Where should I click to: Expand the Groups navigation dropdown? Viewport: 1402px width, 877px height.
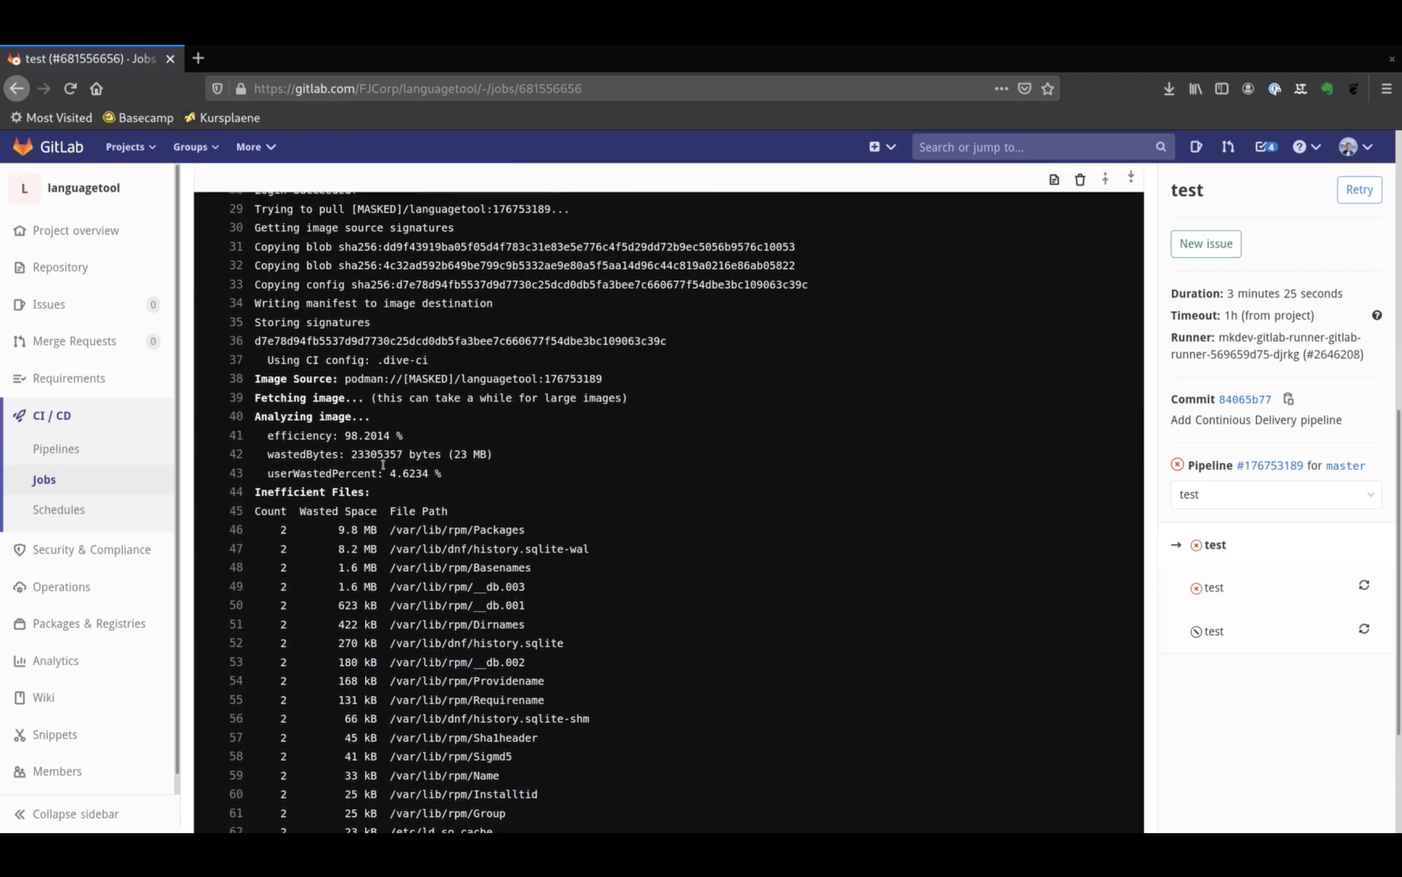coord(195,146)
